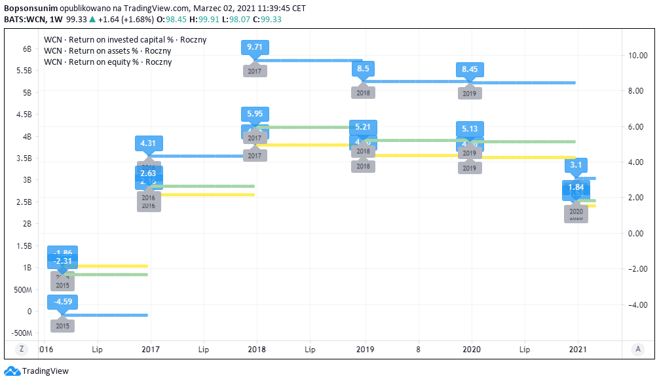659x383 pixels.
Task: Select the Return on equity legend line
Action: 108,62
